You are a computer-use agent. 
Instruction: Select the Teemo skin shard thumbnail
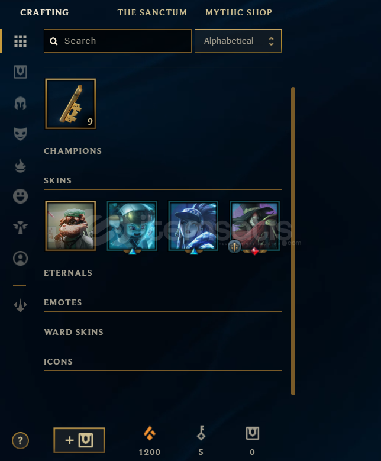pyautogui.click(x=70, y=226)
